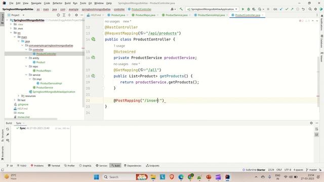Click autowired gutter icon on line 16

click(x=93, y=58)
